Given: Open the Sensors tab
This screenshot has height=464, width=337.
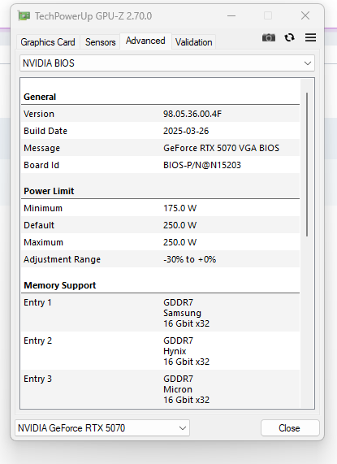Looking at the screenshot, I should (x=100, y=42).
